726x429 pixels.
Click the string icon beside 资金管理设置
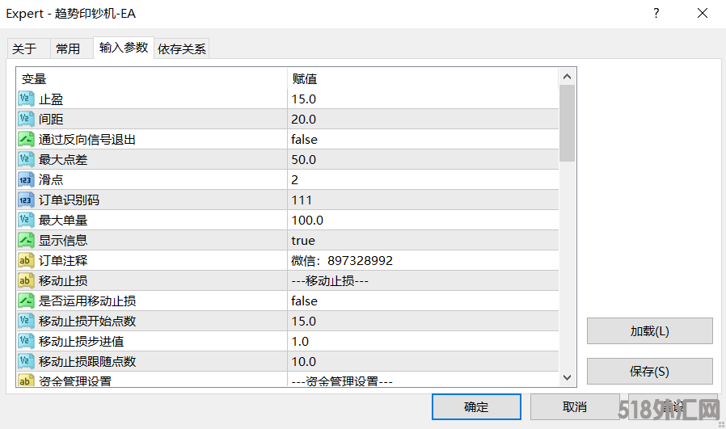(26, 380)
